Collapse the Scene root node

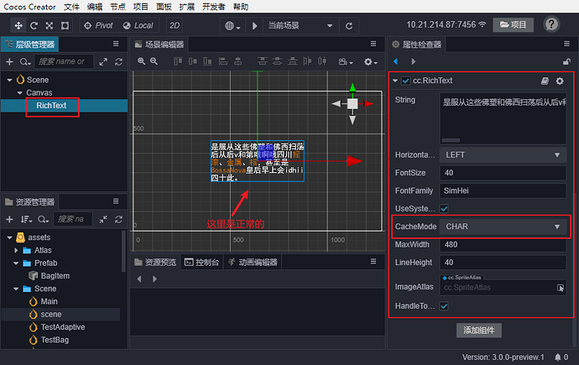point(9,80)
